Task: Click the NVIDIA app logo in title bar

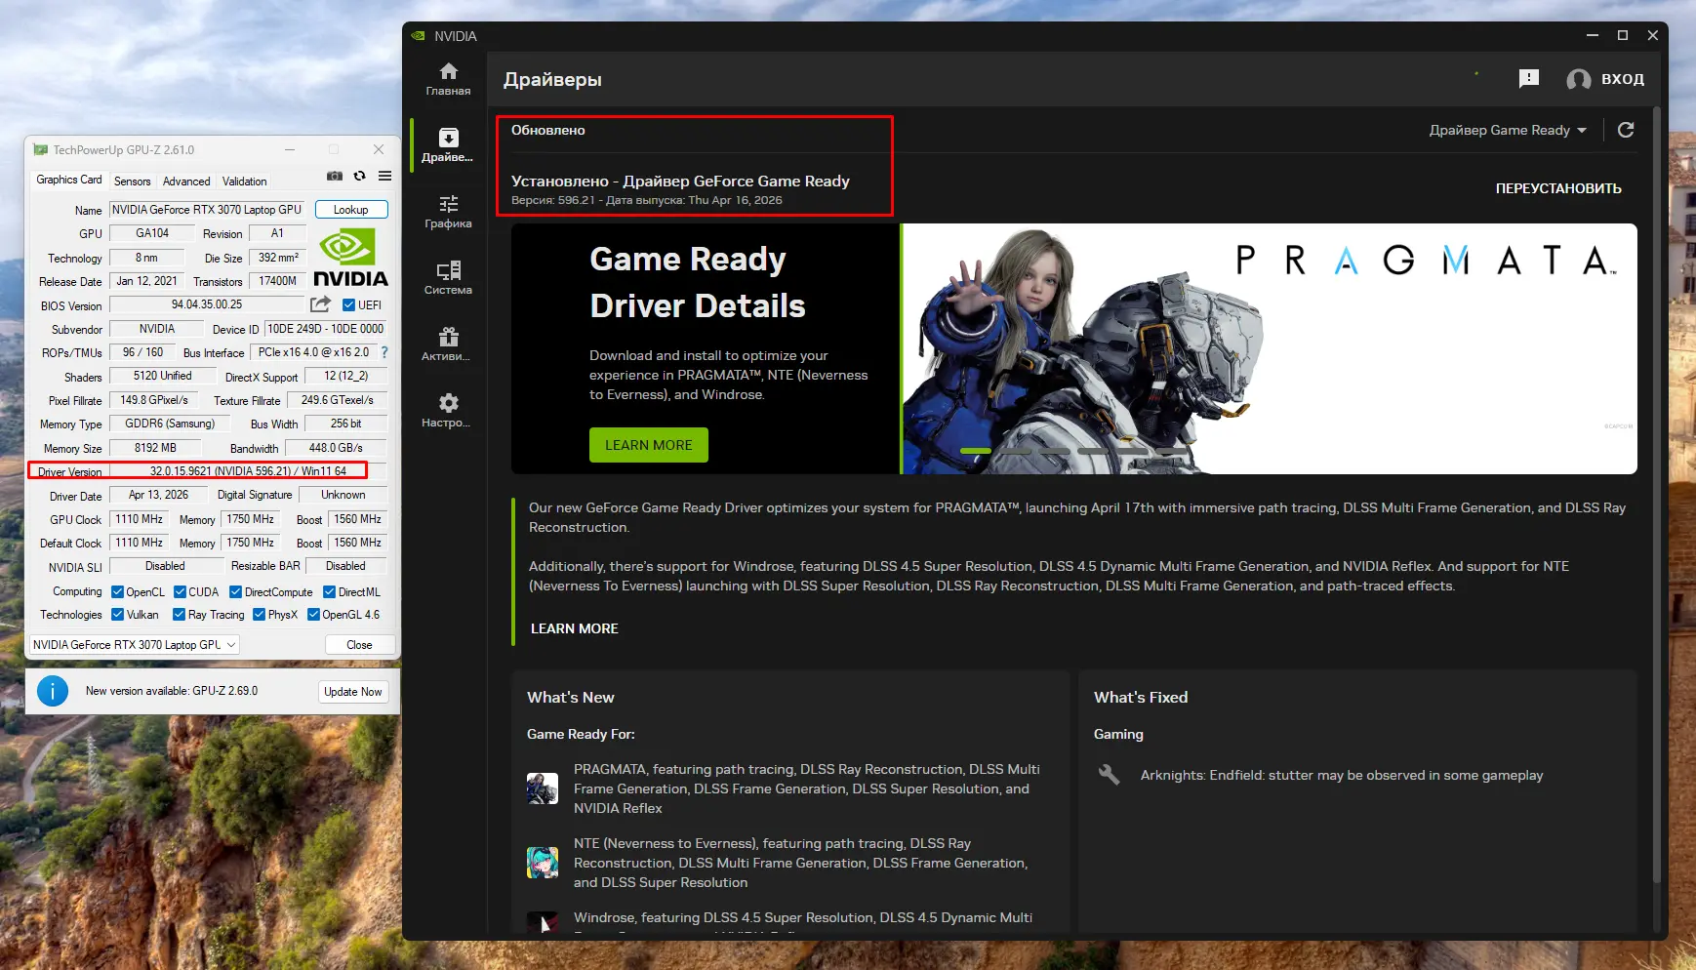Action: 419,36
